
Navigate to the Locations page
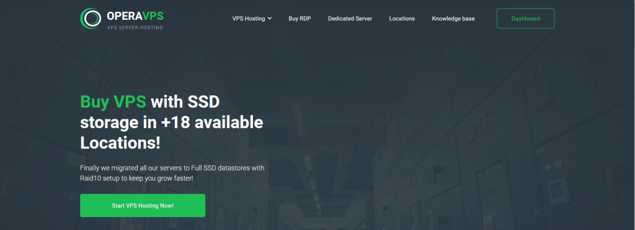pos(402,19)
